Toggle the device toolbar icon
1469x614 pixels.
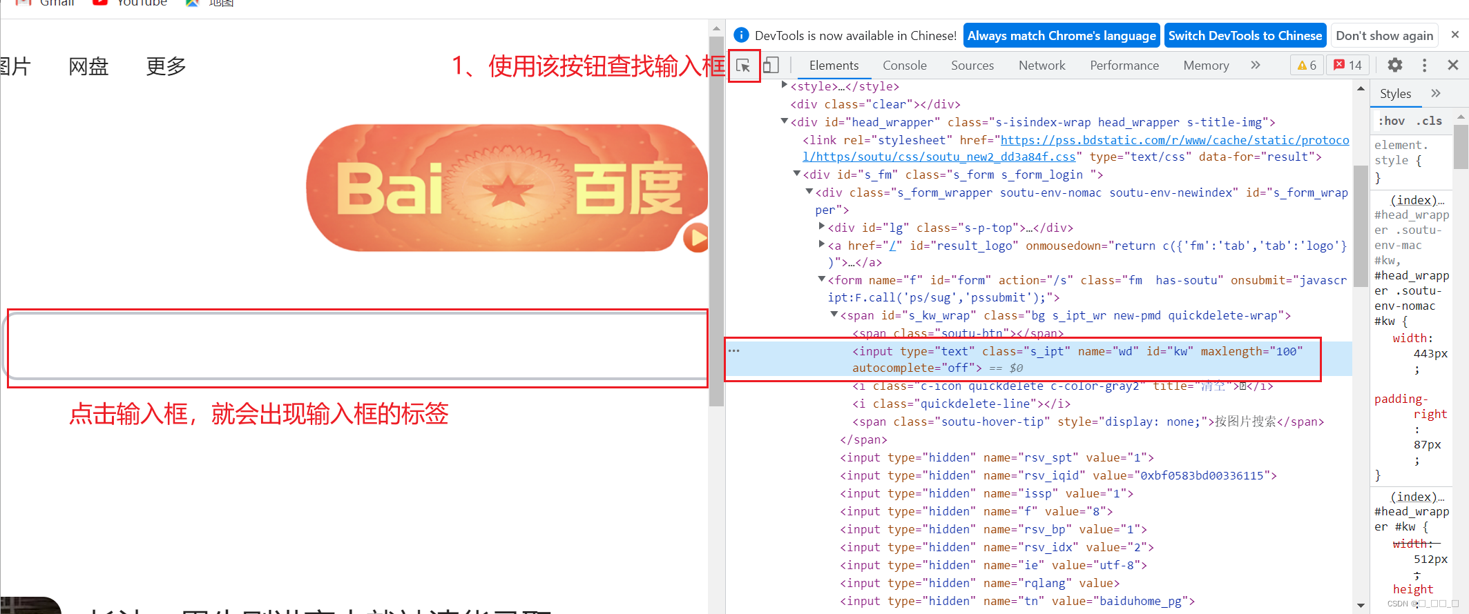pos(771,66)
